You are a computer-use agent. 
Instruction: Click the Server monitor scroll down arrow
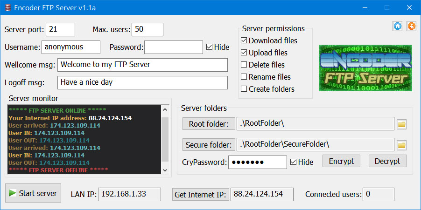click(165, 170)
